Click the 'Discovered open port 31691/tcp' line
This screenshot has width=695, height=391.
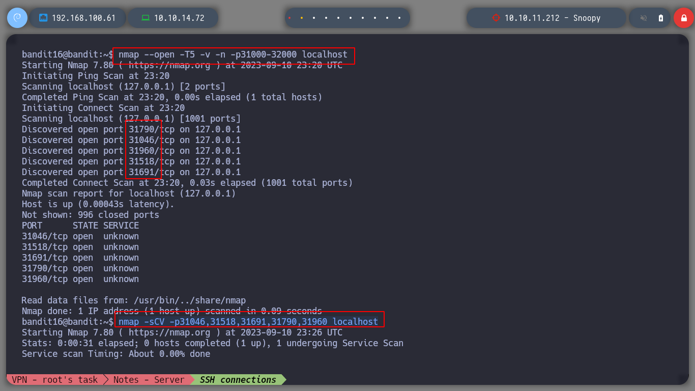131,172
